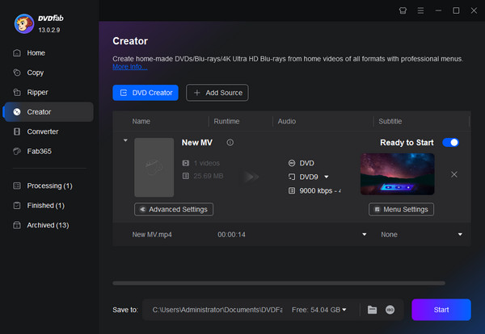Click the DVD9 output size icon
485x334 pixels.
click(x=292, y=177)
